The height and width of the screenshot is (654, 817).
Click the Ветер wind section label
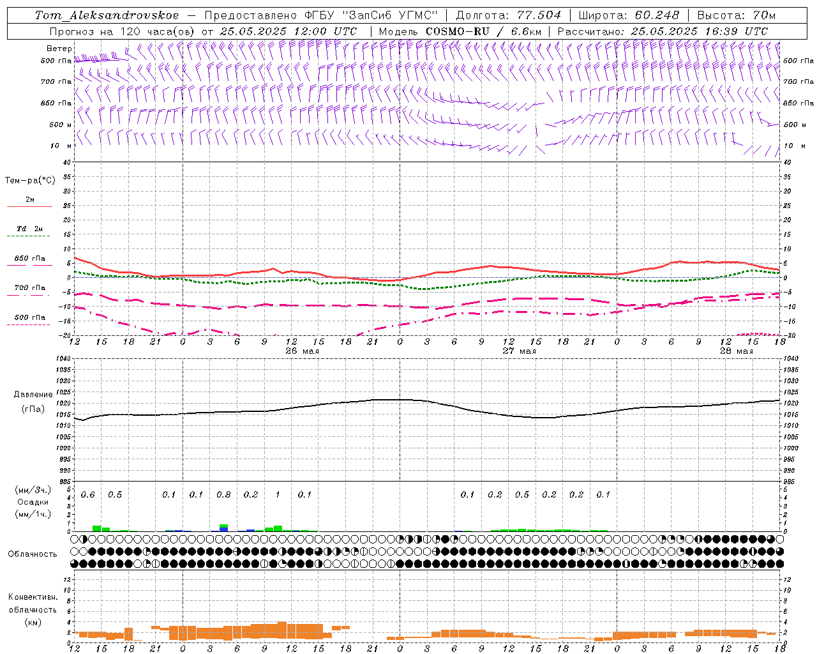coord(59,49)
